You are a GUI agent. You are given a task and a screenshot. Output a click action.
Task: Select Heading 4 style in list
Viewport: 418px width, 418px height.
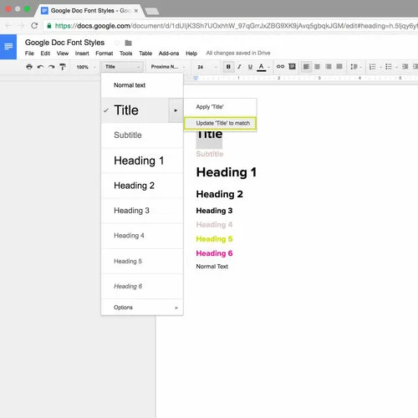click(x=142, y=236)
